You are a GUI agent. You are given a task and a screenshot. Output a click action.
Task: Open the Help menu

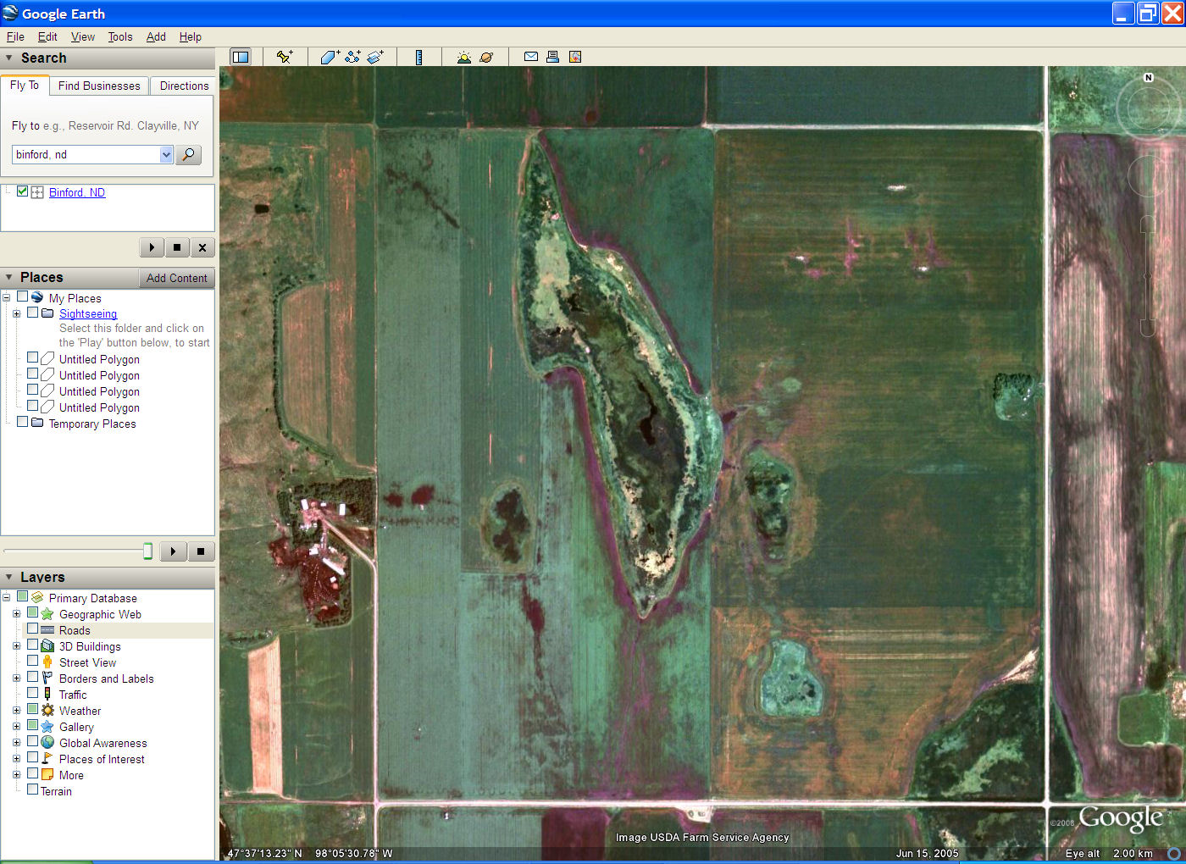[x=191, y=36]
